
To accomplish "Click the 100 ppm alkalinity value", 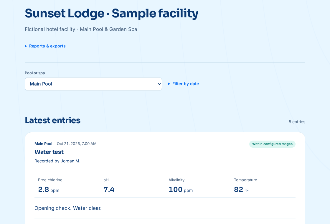I will click(181, 190).
